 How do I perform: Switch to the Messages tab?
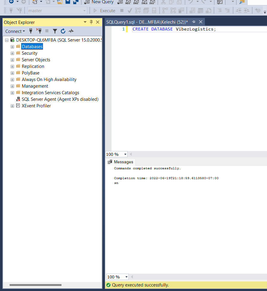tap(123, 162)
